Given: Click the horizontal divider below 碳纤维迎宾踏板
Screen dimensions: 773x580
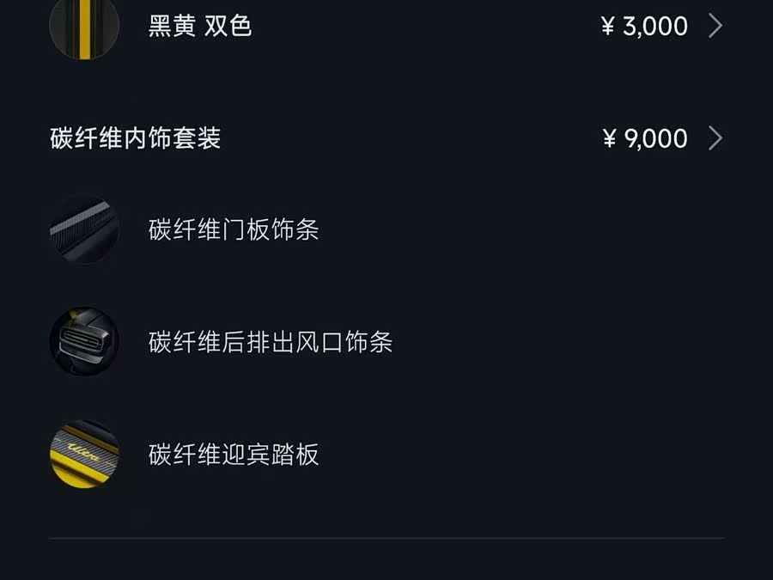Looking at the screenshot, I should [x=386, y=539].
